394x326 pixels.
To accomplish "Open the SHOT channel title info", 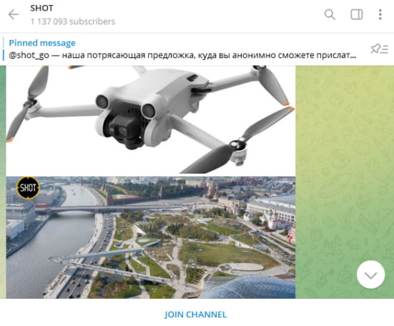I will pos(41,8).
